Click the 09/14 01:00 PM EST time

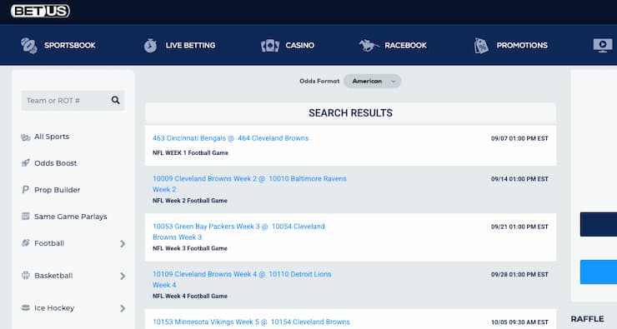click(x=519, y=179)
